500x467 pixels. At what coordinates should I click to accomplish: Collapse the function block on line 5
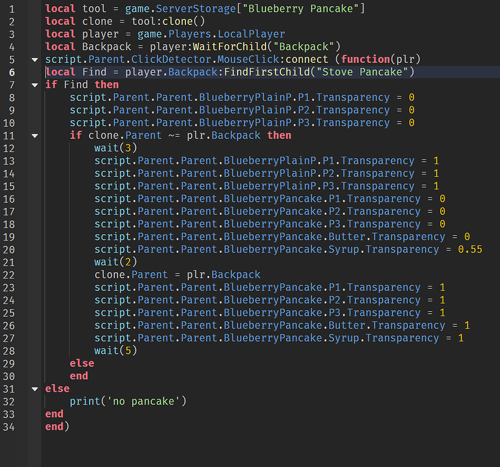(35, 59)
